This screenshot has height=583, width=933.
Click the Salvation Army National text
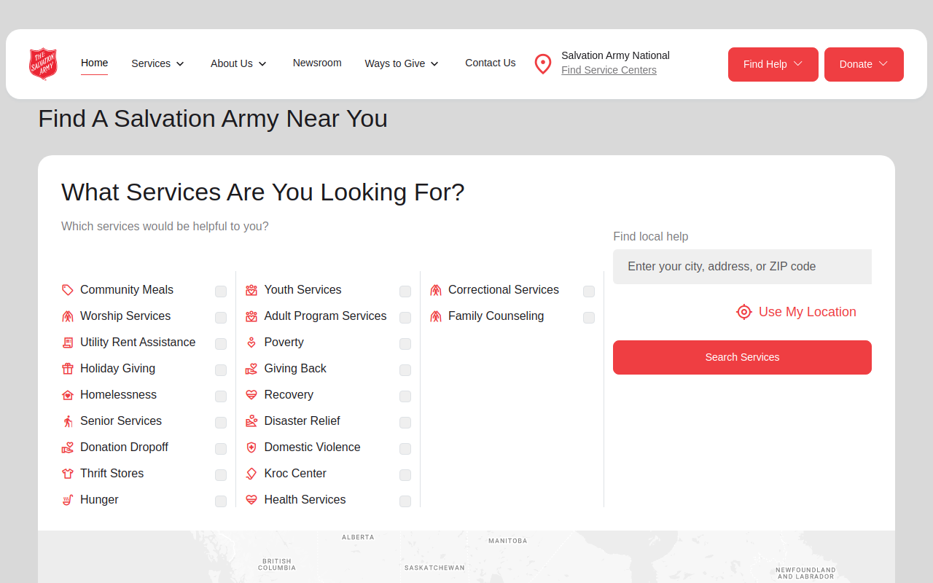615,55
